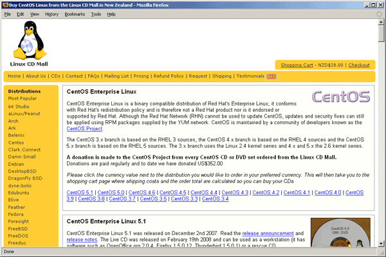Open the Mailing List link
This screenshot has width=386, height=257.
116,76
